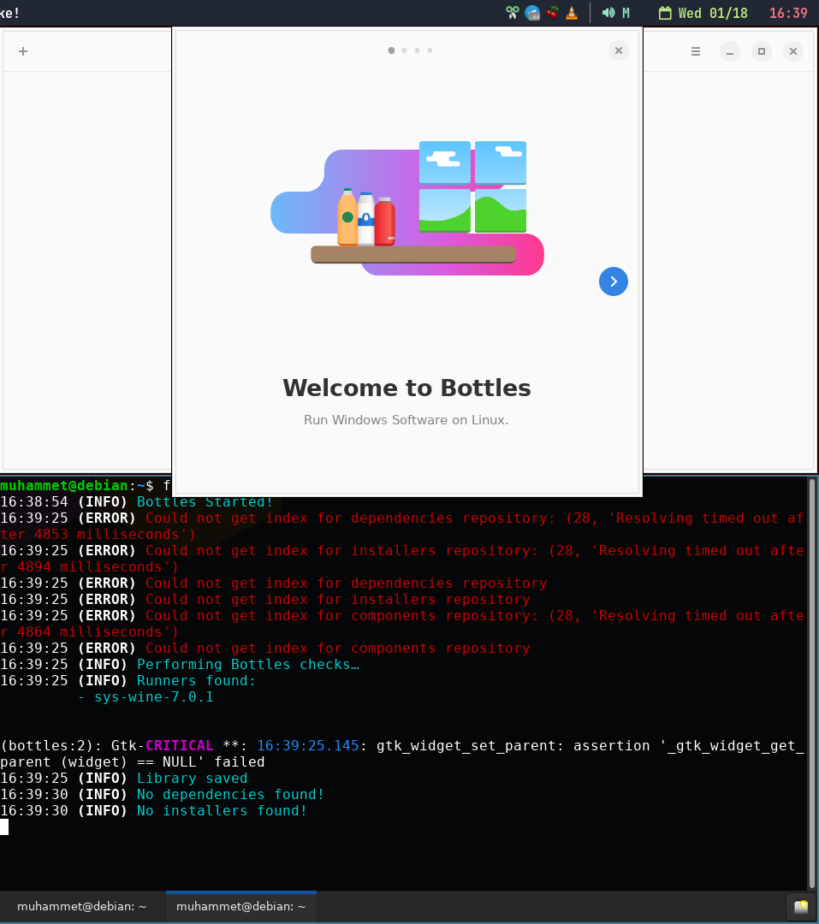
Task: Click the scissors tray icon
Action: coord(512,12)
